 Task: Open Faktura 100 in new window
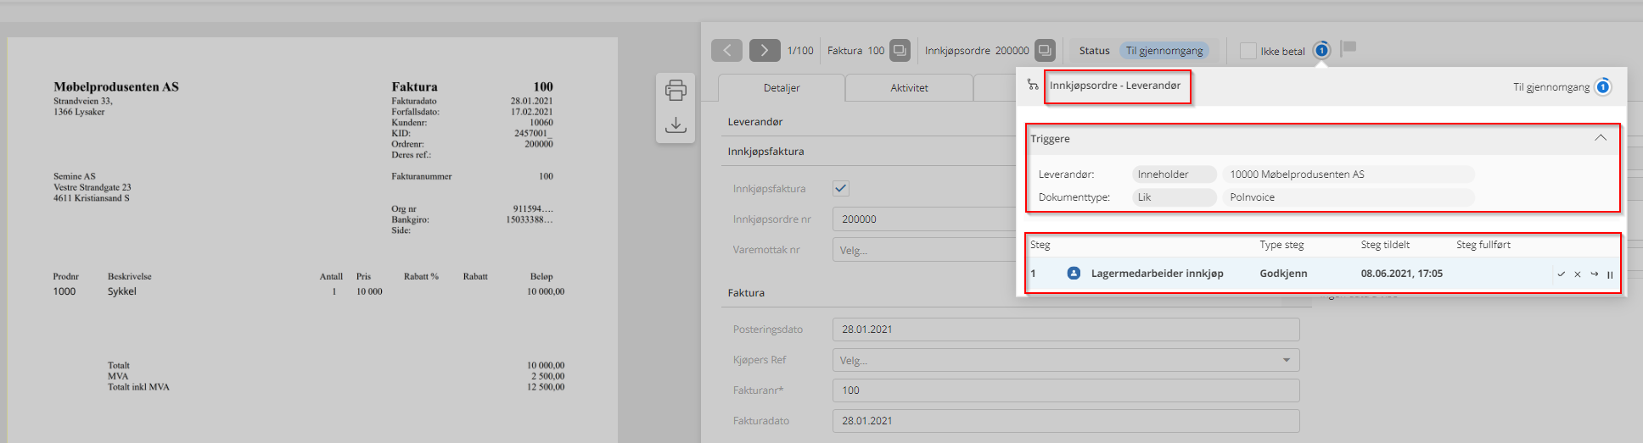pos(900,51)
